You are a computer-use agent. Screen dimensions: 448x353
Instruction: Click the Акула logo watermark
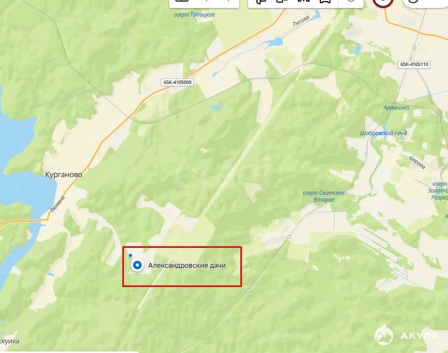click(407, 335)
